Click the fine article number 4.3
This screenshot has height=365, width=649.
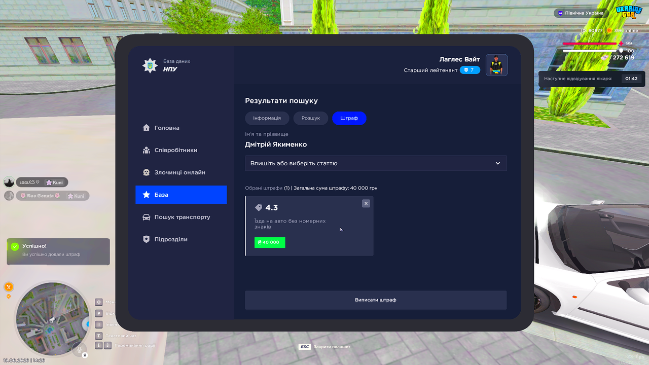[272, 208]
